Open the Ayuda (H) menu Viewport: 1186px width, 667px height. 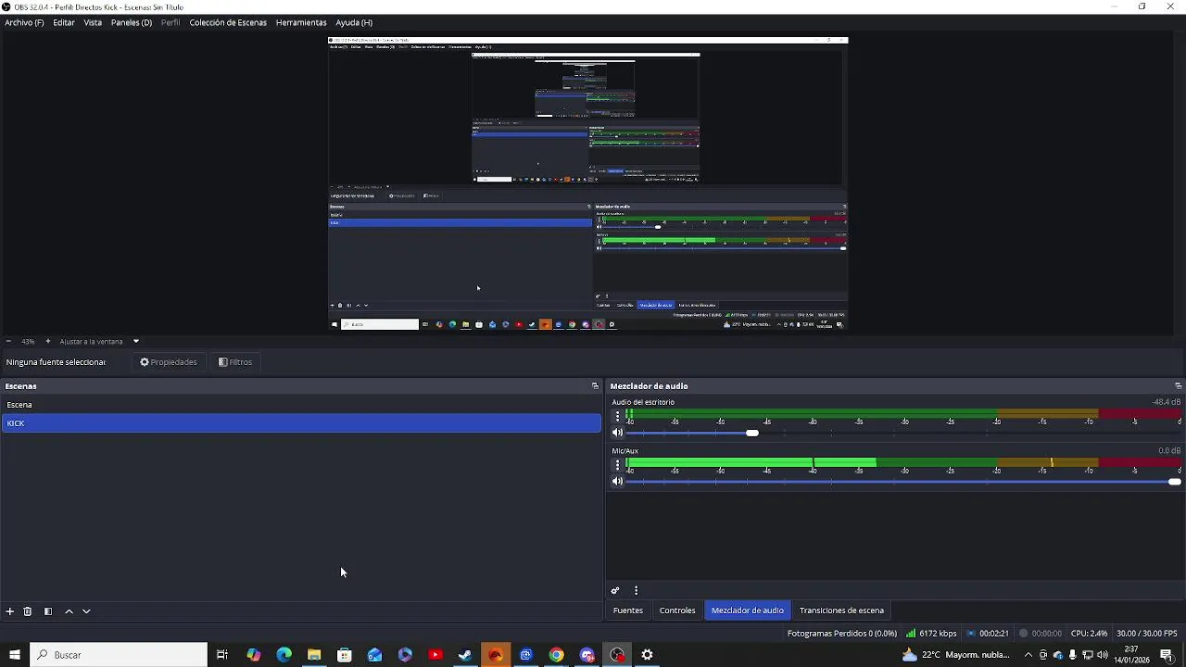[354, 22]
